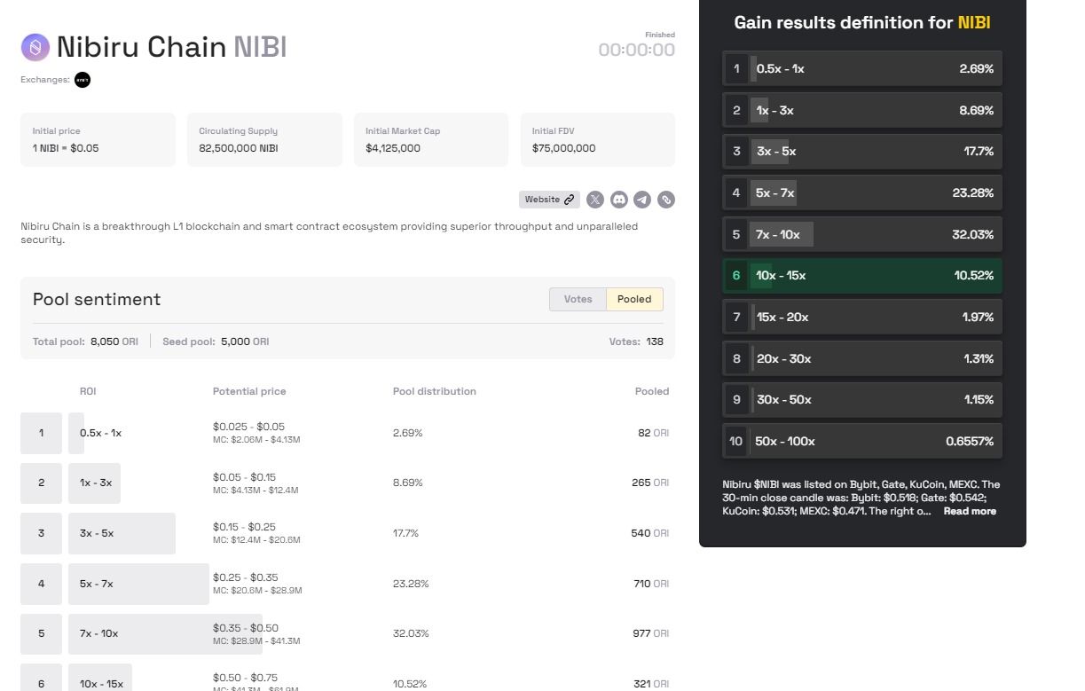Screen dimensions: 1085x691
Task: Click potential price $0.35 - $0.50
Action: pos(246,628)
